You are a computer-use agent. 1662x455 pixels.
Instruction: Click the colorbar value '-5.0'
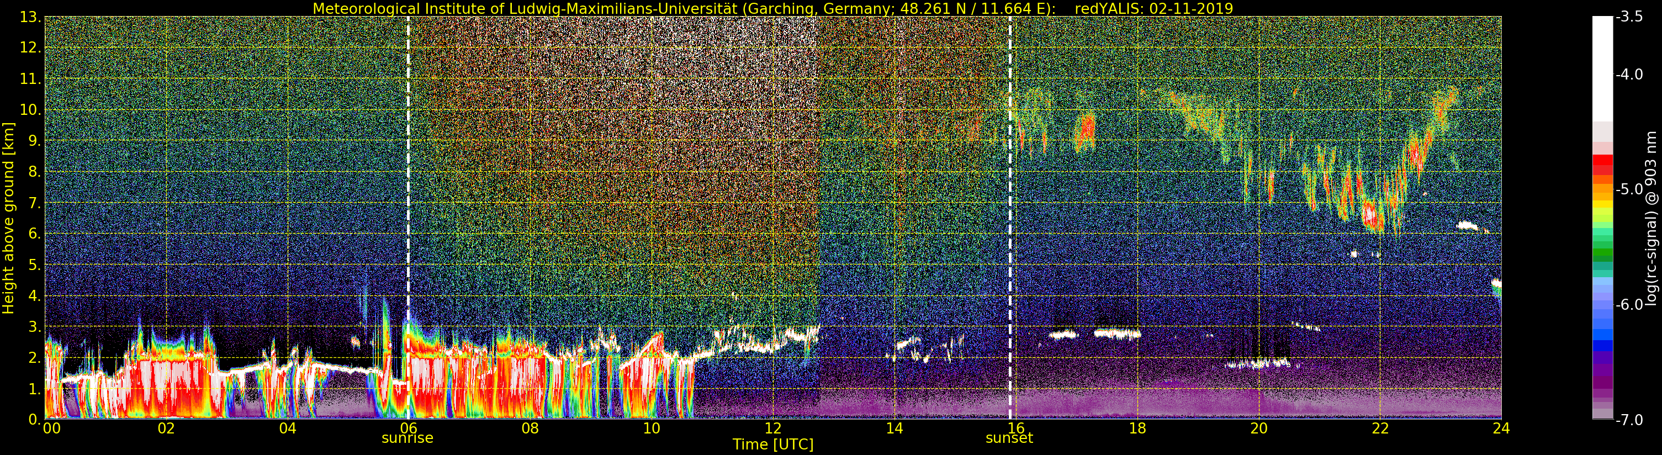pos(1628,190)
